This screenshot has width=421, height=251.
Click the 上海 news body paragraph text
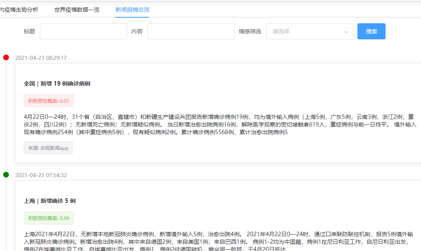[219, 242]
